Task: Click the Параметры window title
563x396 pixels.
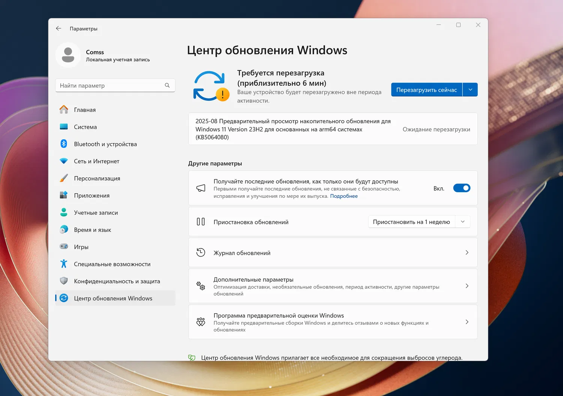Action: (x=84, y=28)
